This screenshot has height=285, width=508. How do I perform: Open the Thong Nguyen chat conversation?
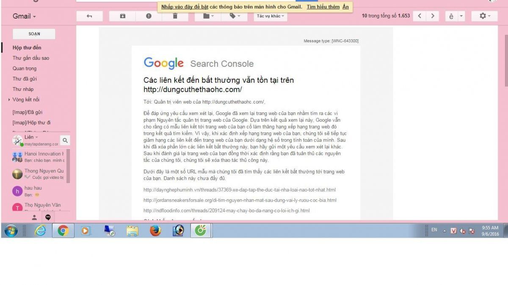(x=38, y=174)
